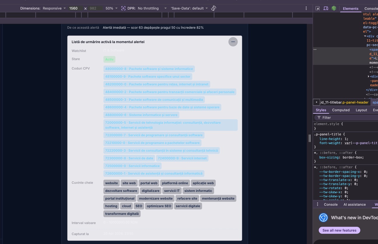378x244 pixels.
Task: Open the drawer three-dot menu
Action: (317, 204)
